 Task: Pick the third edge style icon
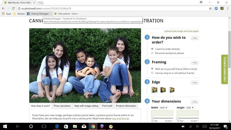click(x=172, y=90)
